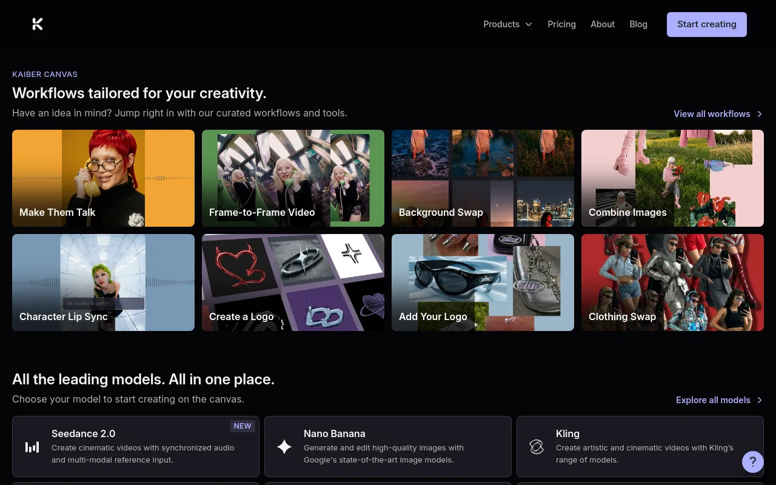
Task: Open the help question mark button
Action: [752, 461]
